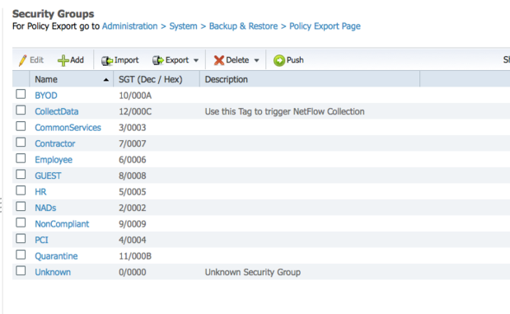Select the 11/000B SGT value

[135, 256]
